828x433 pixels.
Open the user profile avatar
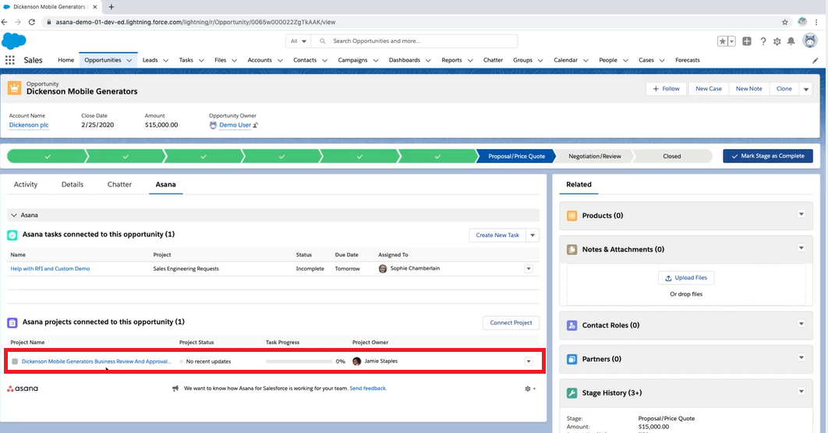[x=810, y=41]
